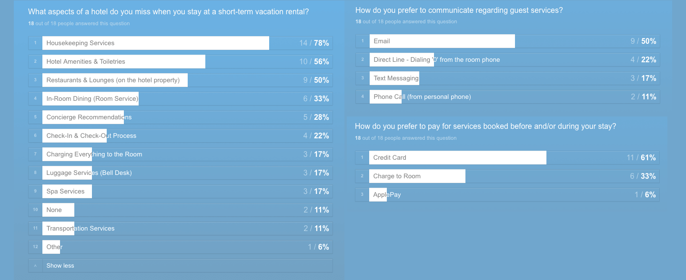Select the Email communication result row
686x280 pixels.
tap(508, 41)
